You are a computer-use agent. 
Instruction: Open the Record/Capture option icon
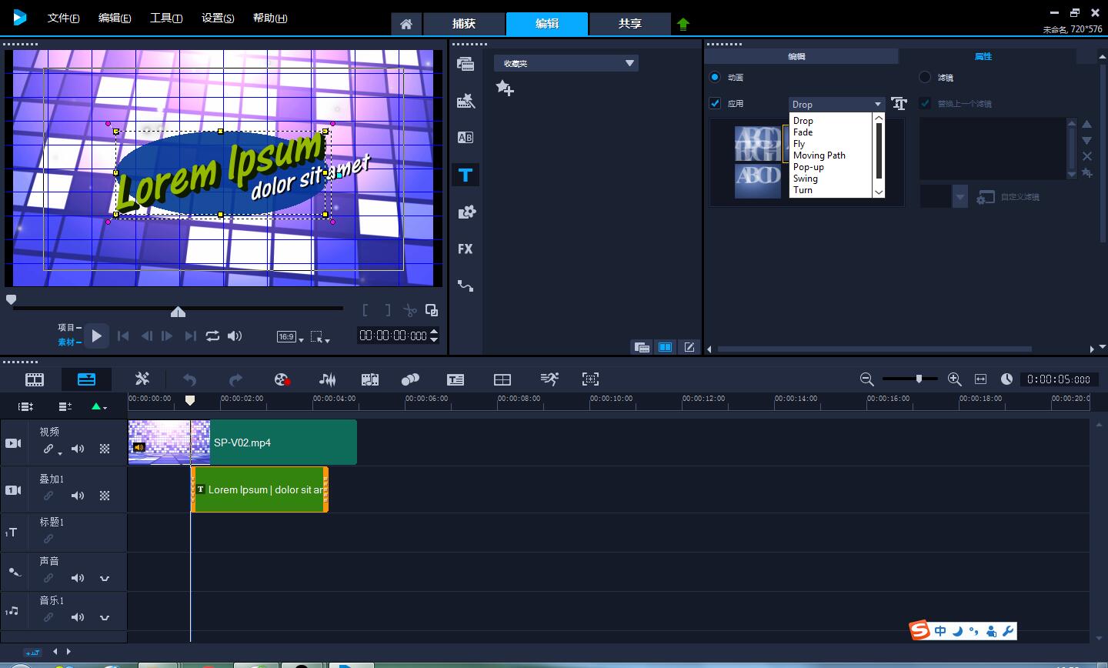click(x=282, y=379)
